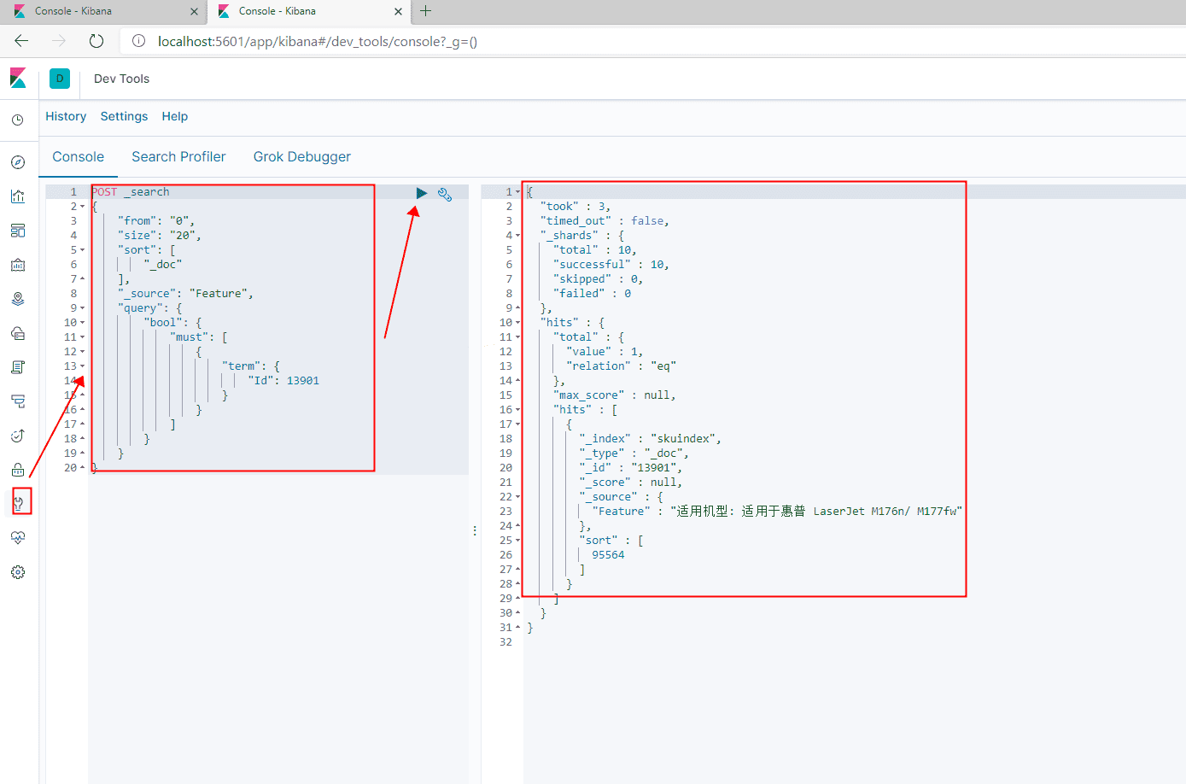The height and width of the screenshot is (784, 1186).
Task: Click the sort value 95564 in the response
Action: point(608,555)
